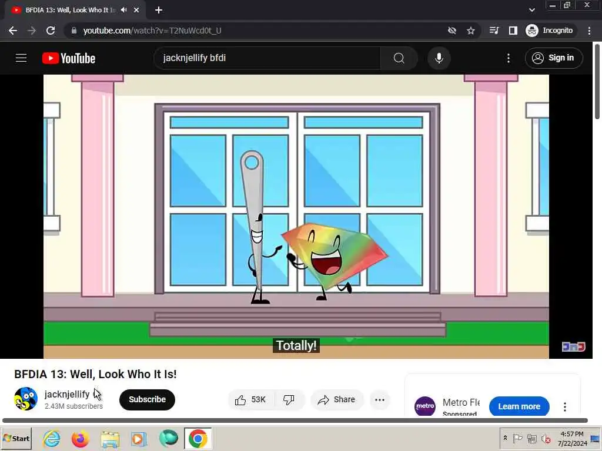The width and height of the screenshot is (602, 451).
Task: Open the YouTube hamburger guide menu
Action: click(21, 58)
